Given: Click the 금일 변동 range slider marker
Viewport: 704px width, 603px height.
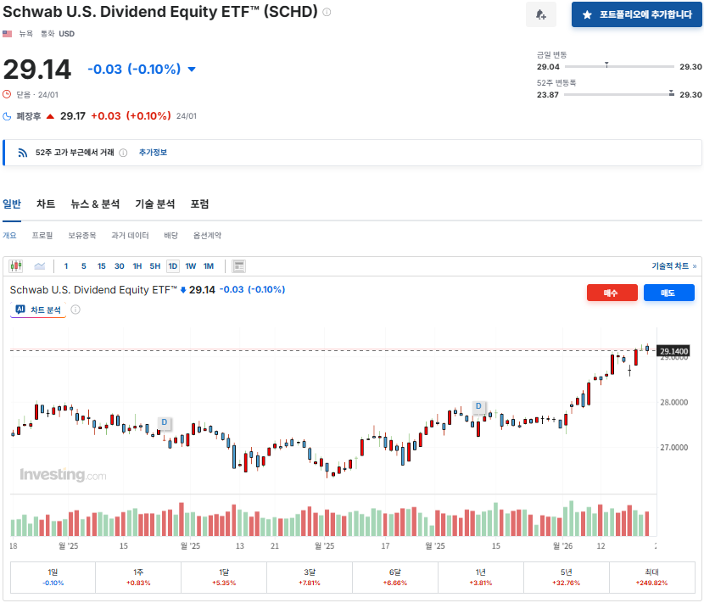Looking at the screenshot, I should [606, 64].
